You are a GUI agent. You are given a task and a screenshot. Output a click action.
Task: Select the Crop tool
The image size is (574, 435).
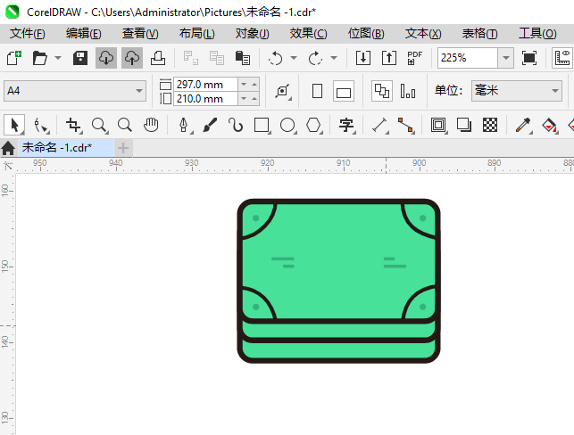(x=73, y=125)
